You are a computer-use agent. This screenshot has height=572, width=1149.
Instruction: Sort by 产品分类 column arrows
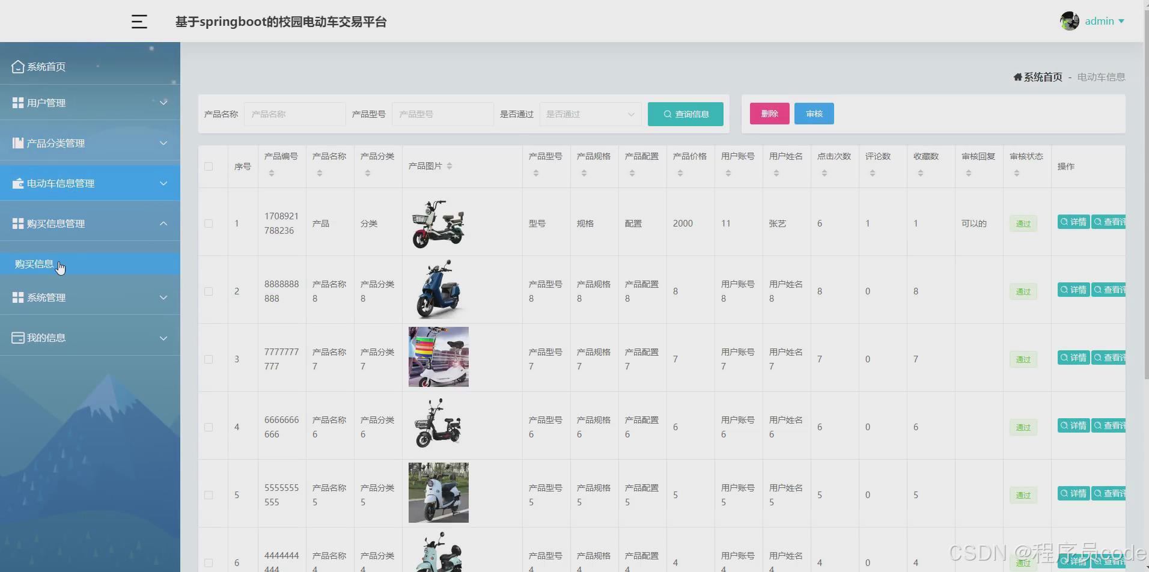point(368,174)
